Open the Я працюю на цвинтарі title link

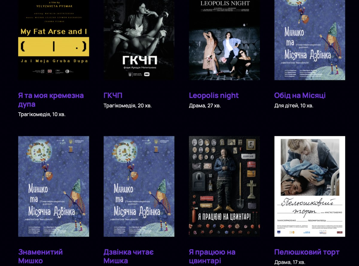(212, 256)
